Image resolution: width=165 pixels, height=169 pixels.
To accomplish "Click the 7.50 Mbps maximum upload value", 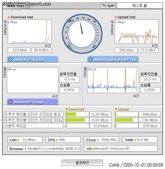I will [149, 120].
